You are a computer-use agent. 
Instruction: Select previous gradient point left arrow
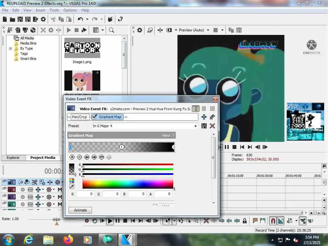[x=87, y=157]
